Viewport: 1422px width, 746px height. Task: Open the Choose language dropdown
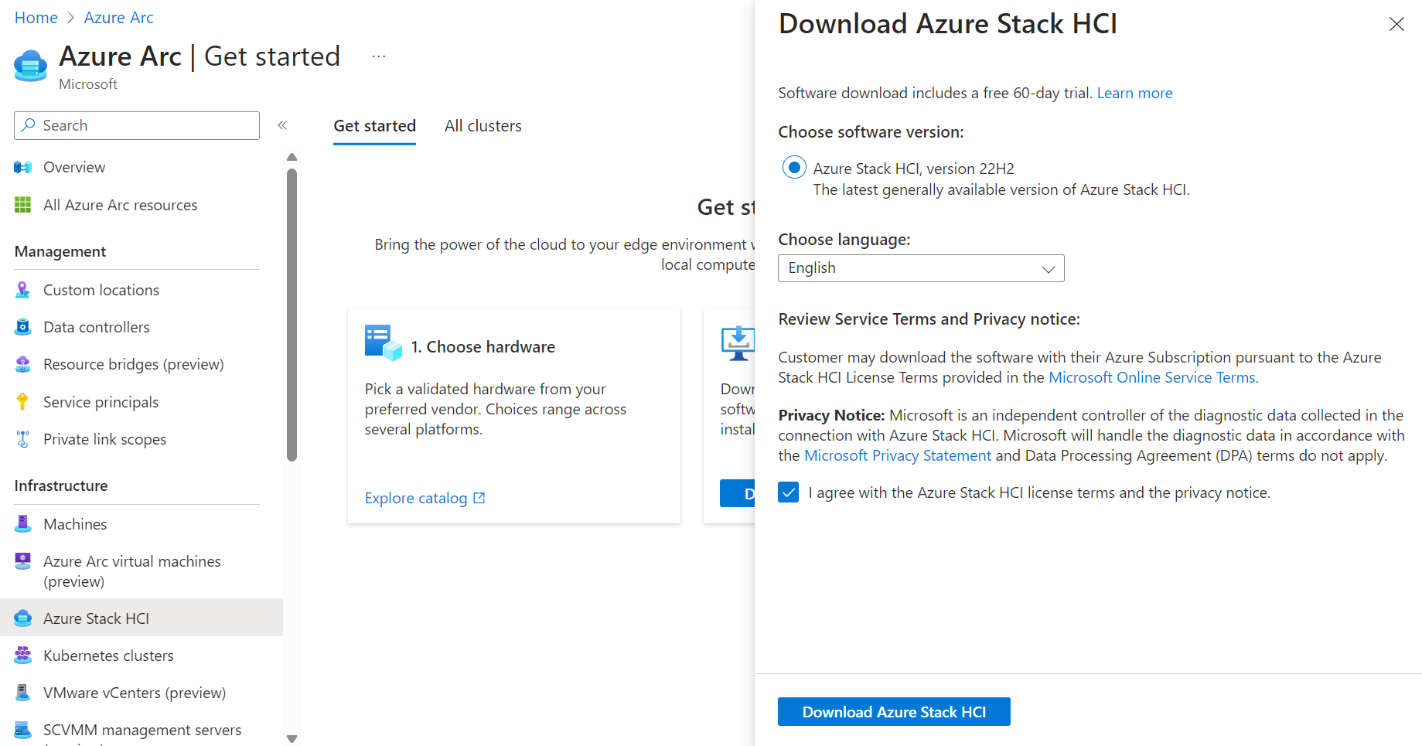pyautogui.click(x=921, y=268)
